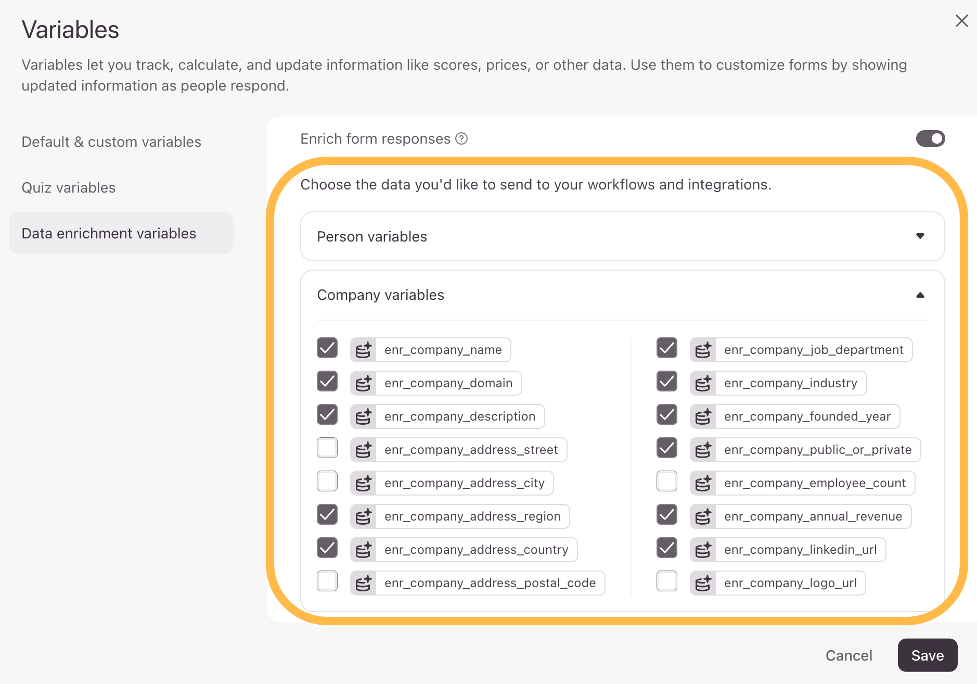Click the data icon next to enr_company_industry

click(703, 383)
